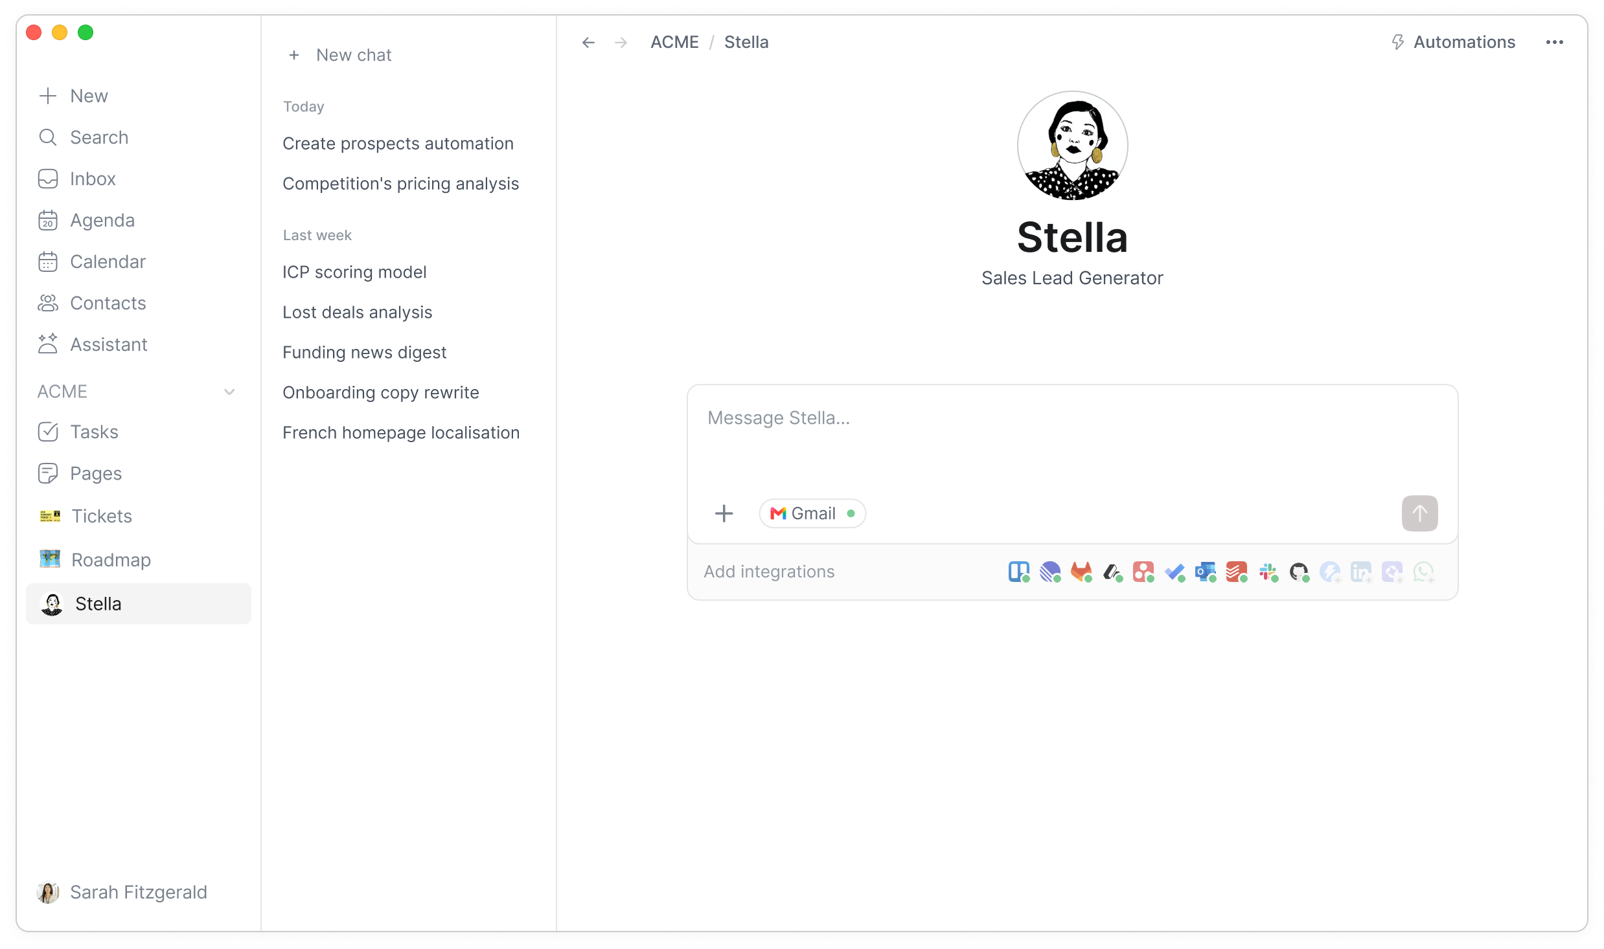
Task: Add the LinkedIn integration
Action: (x=1361, y=572)
